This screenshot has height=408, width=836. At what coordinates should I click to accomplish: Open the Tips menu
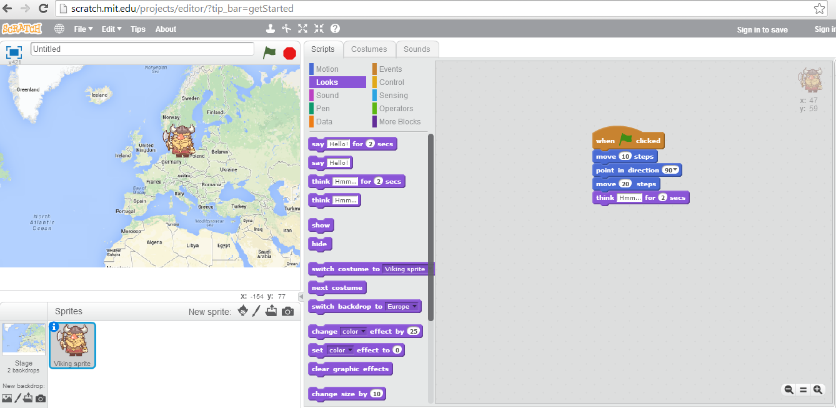(137, 29)
